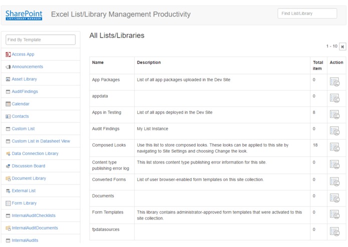Open action icon for App Packages row
Viewport: 348px width, 247px height.
click(x=334, y=81)
